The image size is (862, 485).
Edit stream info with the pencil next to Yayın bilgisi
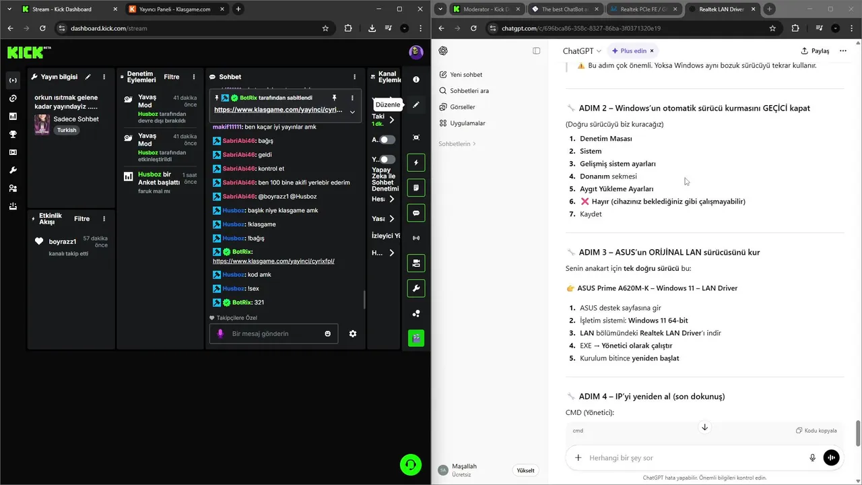tap(88, 77)
